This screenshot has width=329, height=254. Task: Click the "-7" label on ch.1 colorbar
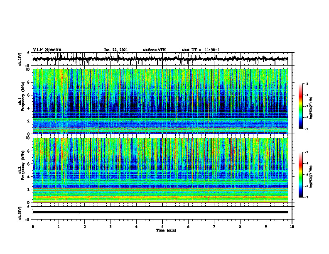pyautogui.click(x=306, y=129)
